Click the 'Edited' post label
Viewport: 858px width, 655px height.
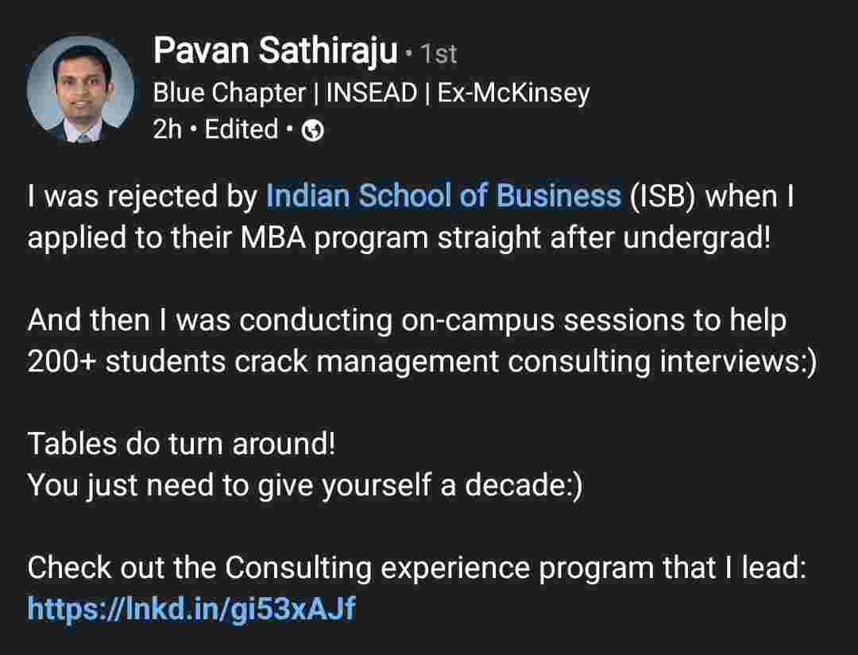click(x=242, y=129)
